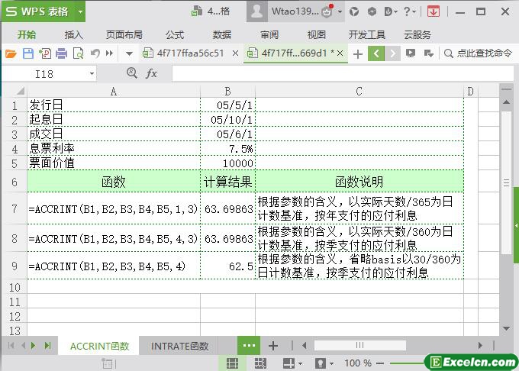Open the 公式 ribbon tab

pyautogui.click(x=174, y=34)
